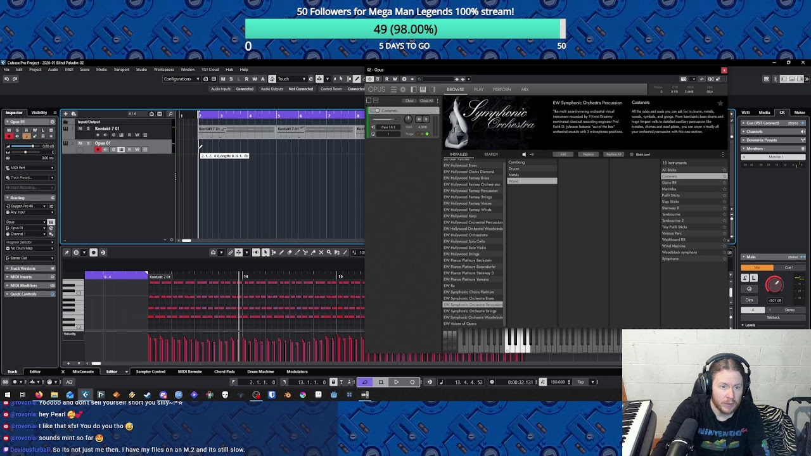Viewport: 811px width, 456px height.
Task: Solo the Castanets instrument in Opus rack
Action: pyautogui.click(x=426, y=119)
